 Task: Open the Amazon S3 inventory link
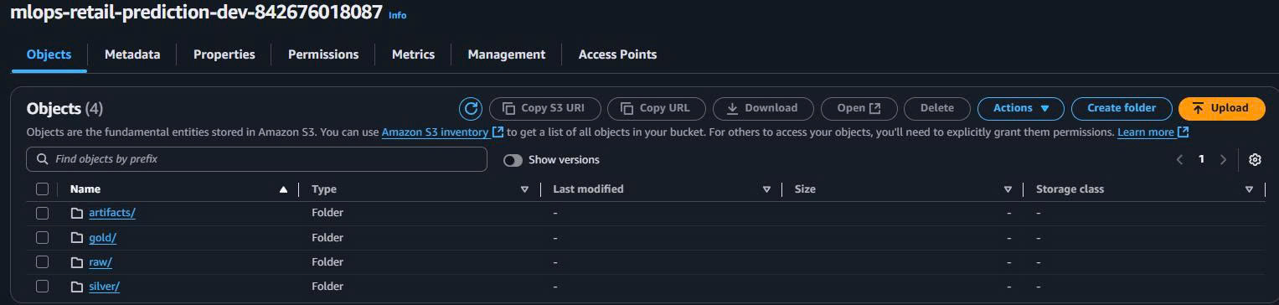(x=442, y=132)
